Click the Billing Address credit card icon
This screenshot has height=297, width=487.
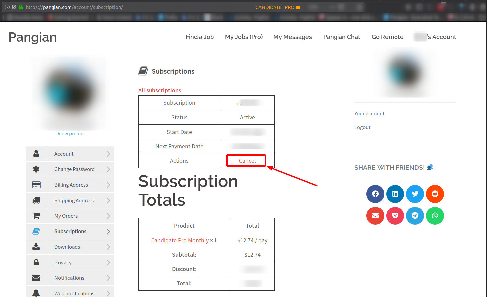coord(36,185)
